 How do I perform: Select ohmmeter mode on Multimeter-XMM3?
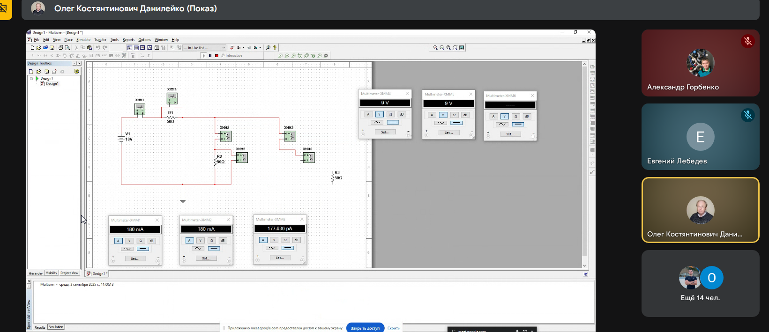[x=285, y=240]
